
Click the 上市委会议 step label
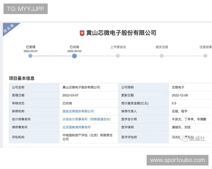point(118,47)
